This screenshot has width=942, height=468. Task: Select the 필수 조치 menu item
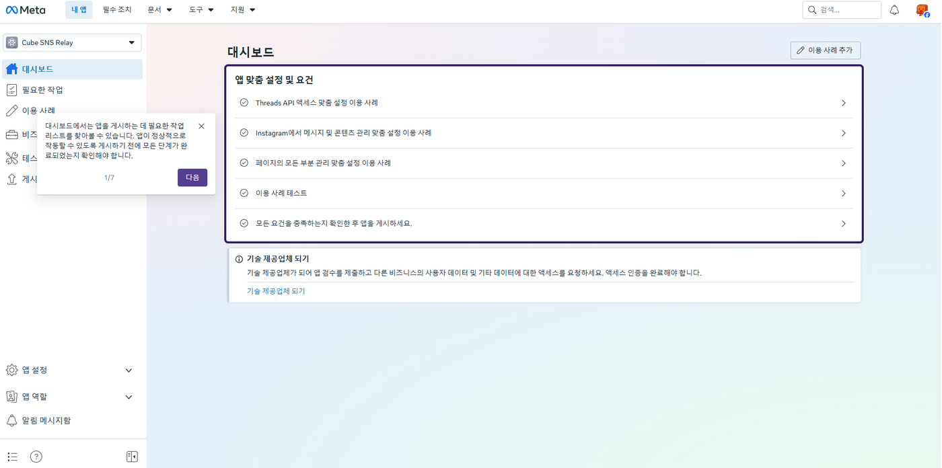[117, 10]
